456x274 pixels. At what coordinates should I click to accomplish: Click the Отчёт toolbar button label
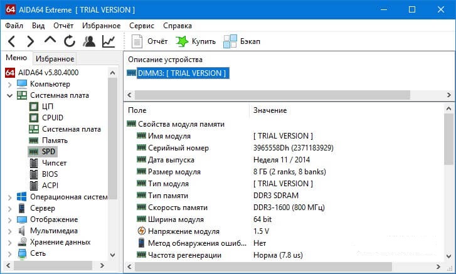157,41
